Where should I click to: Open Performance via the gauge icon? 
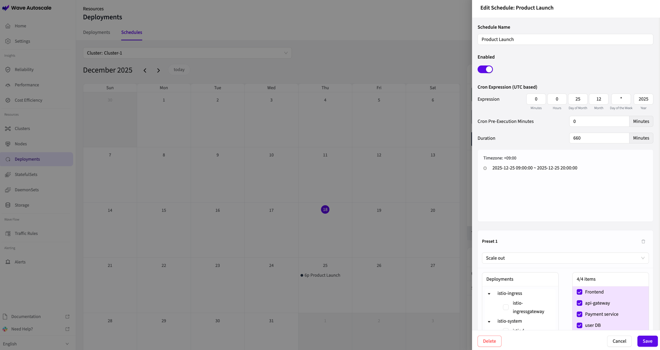(8, 85)
